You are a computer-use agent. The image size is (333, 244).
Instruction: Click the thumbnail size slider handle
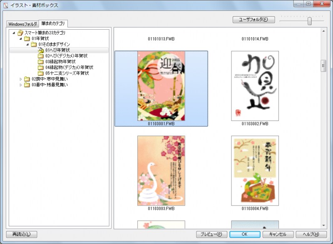(x=309, y=21)
